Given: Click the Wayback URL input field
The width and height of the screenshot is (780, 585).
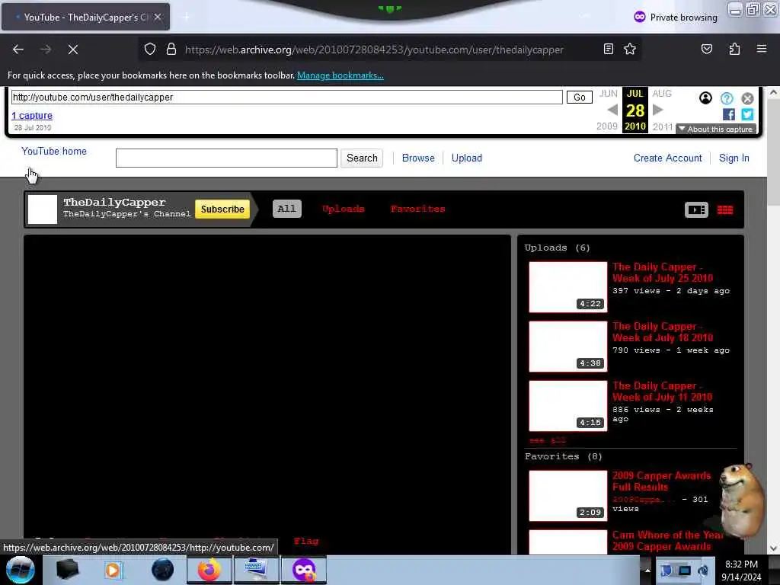Looking at the screenshot, I should [287, 97].
